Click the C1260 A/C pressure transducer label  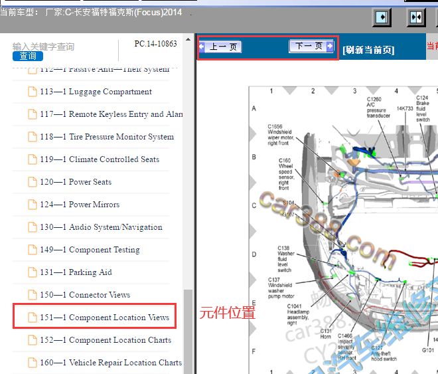tap(378, 108)
